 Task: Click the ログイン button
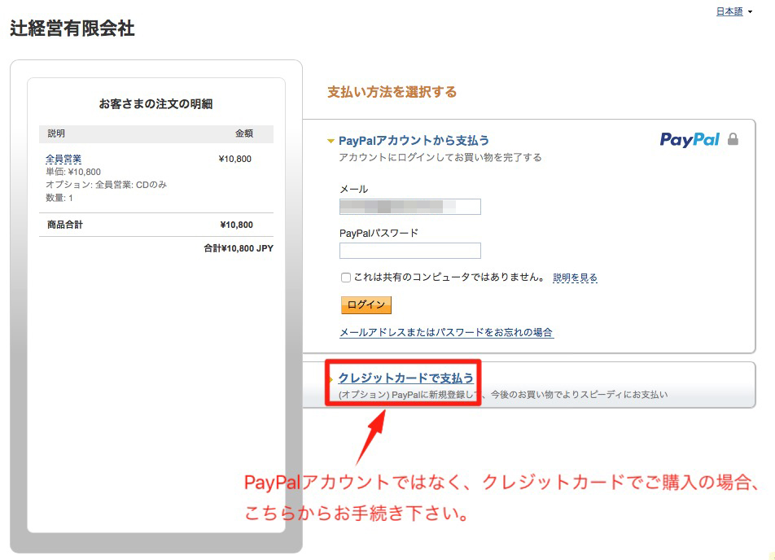(x=366, y=305)
